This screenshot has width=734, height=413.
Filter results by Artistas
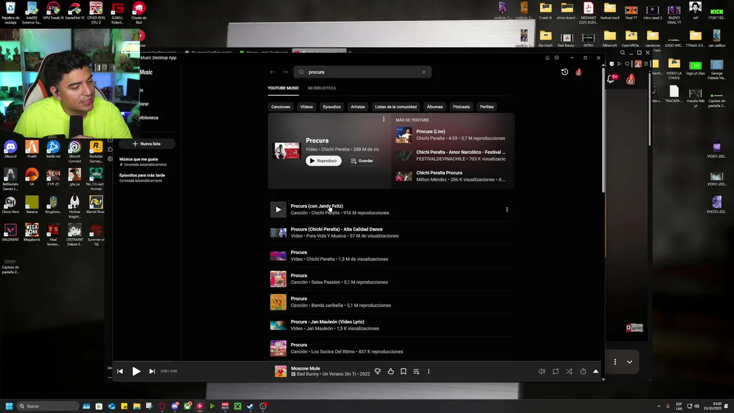pyautogui.click(x=358, y=107)
